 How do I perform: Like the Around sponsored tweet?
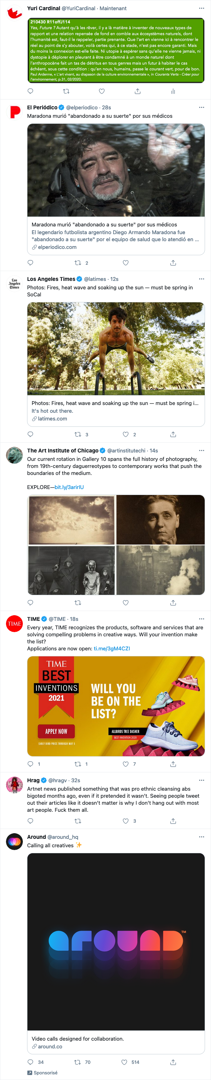(x=124, y=1062)
